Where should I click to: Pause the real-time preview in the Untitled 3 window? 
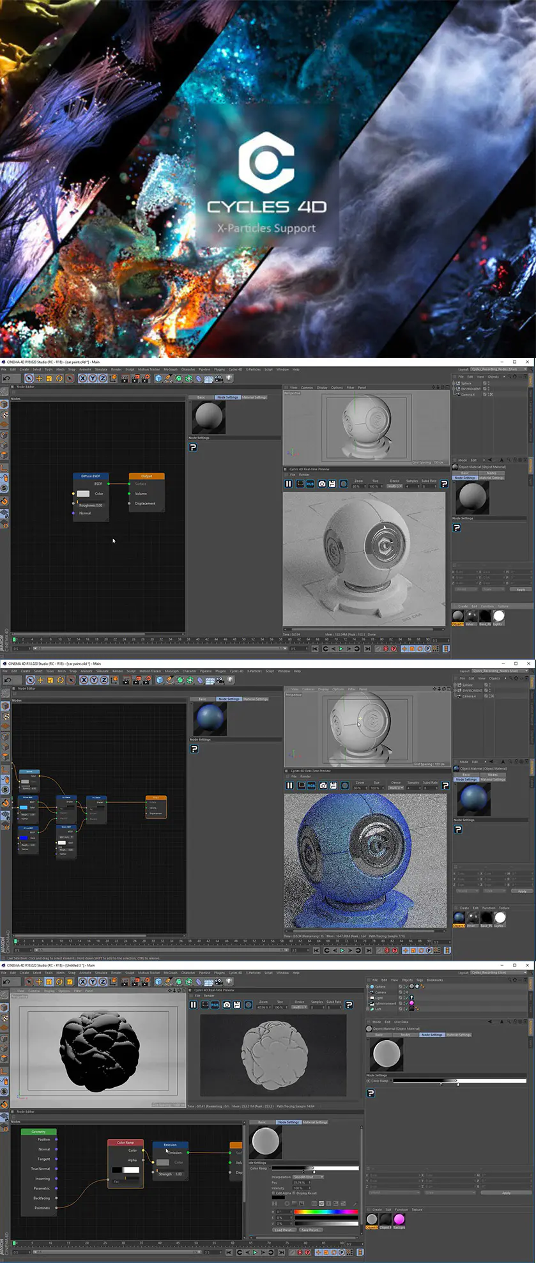point(193,1005)
